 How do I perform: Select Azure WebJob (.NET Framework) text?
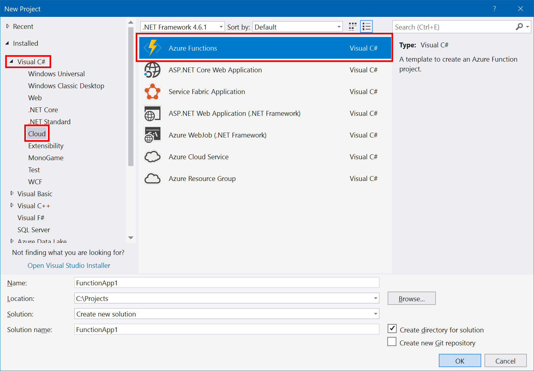coord(218,135)
